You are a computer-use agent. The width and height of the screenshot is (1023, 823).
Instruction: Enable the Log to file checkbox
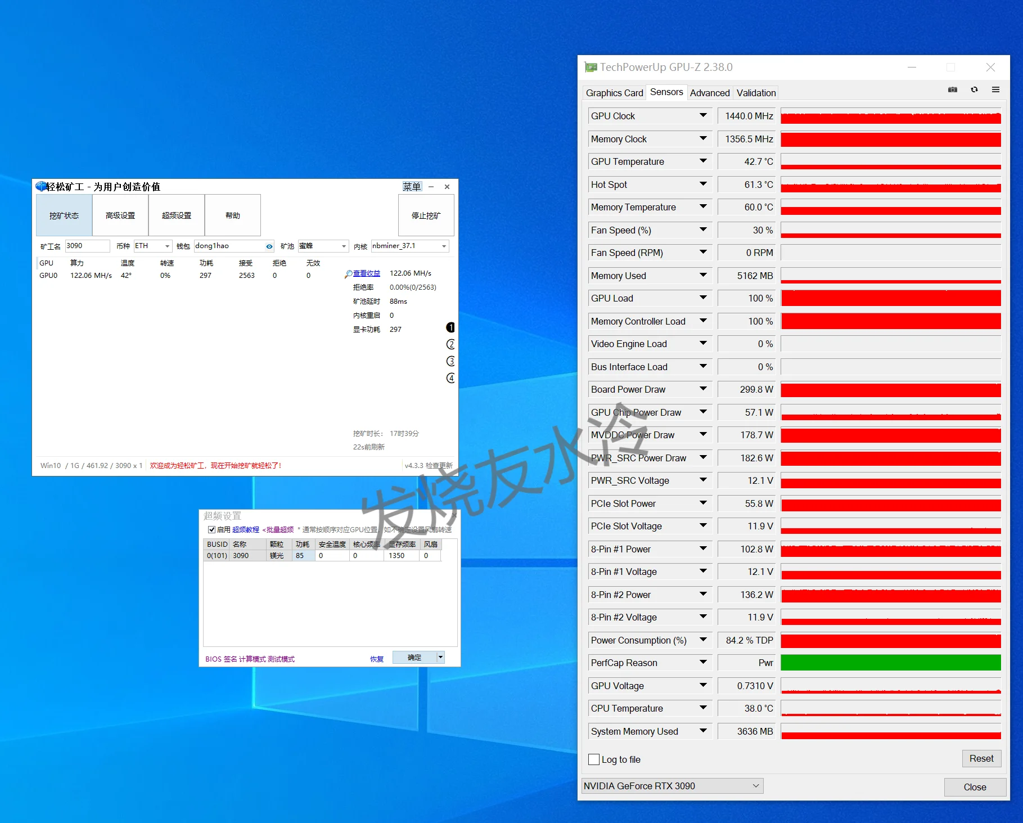594,759
